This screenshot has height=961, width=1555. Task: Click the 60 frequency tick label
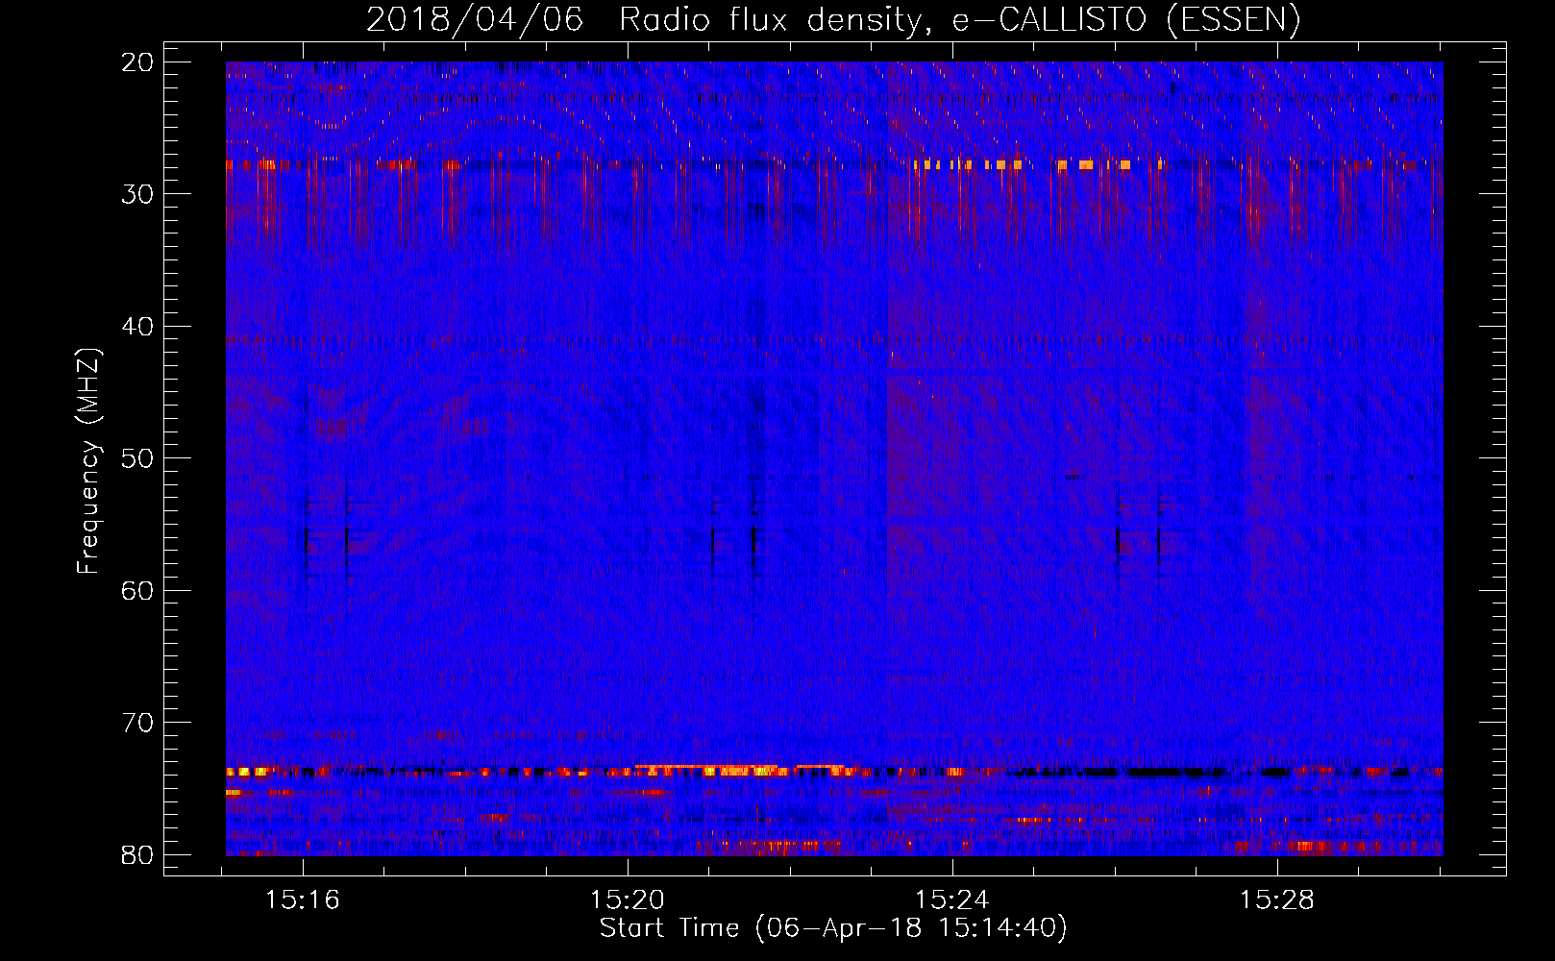137,590
